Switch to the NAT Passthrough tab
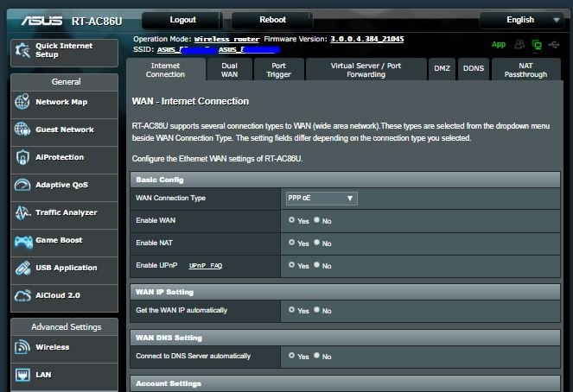Image resolution: width=573 pixels, height=392 pixels. [x=525, y=70]
